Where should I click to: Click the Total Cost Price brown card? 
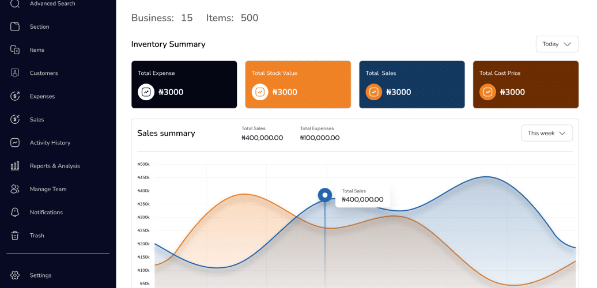pyautogui.click(x=526, y=84)
